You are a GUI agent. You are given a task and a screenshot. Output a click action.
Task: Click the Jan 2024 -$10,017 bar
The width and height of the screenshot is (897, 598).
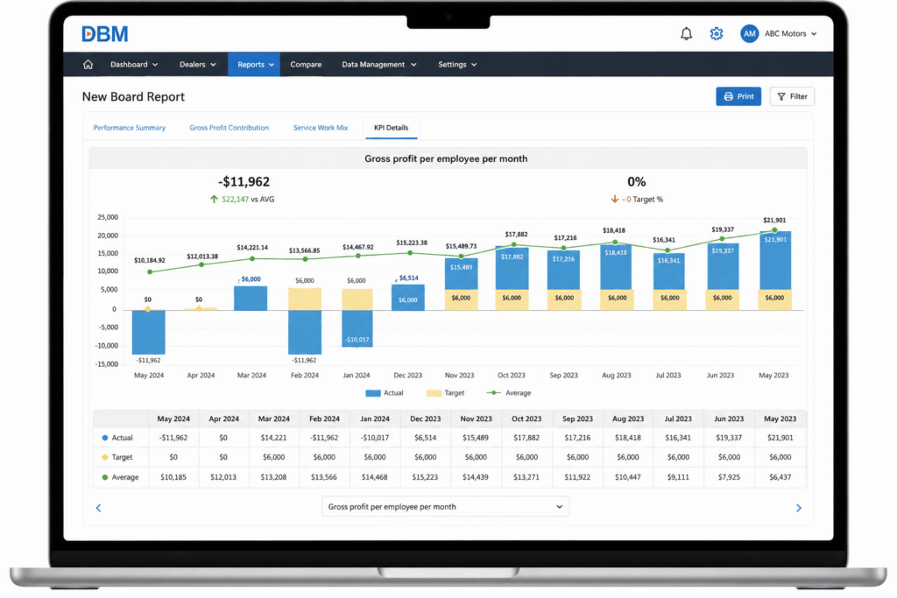click(357, 328)
